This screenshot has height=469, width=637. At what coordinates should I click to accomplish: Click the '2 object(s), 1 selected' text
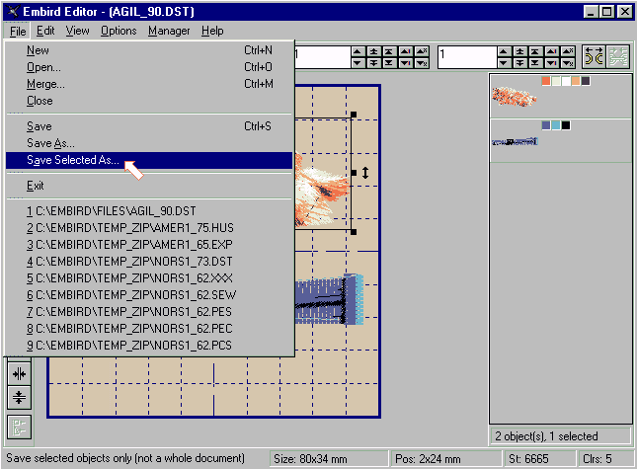pyautogui.click(x=546, y=436)
